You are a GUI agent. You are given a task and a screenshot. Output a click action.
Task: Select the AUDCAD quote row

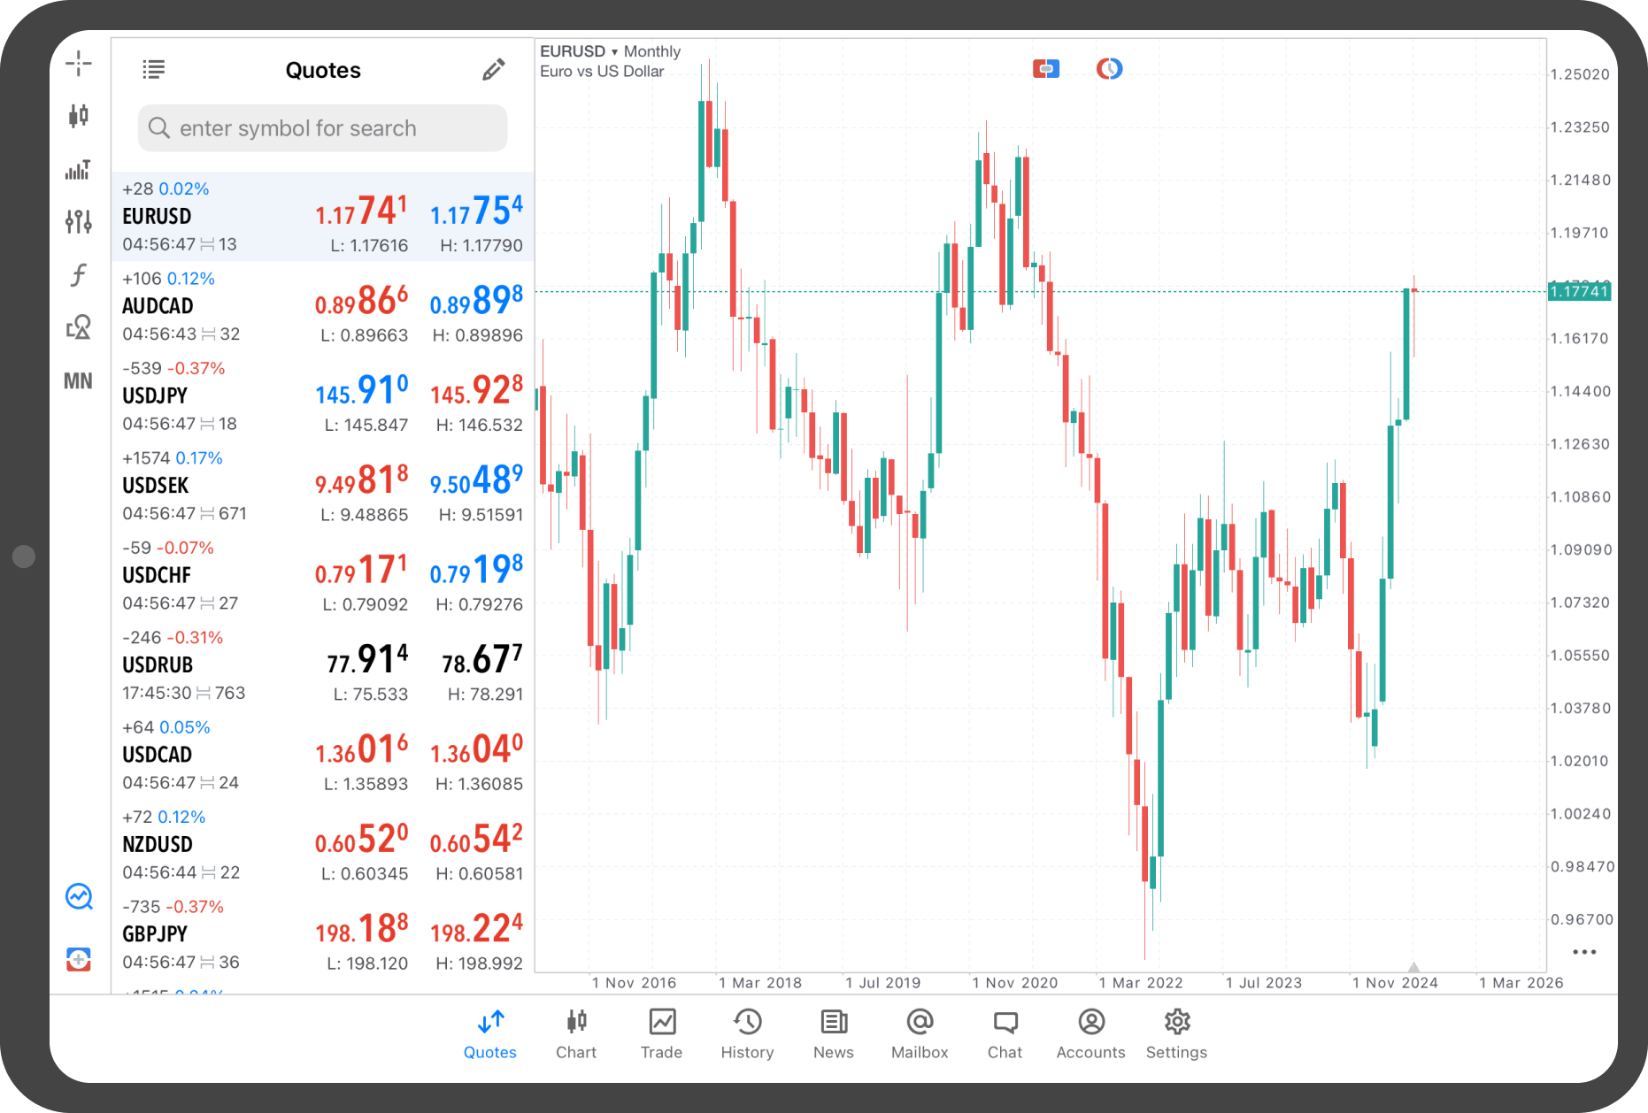[322, 306]
